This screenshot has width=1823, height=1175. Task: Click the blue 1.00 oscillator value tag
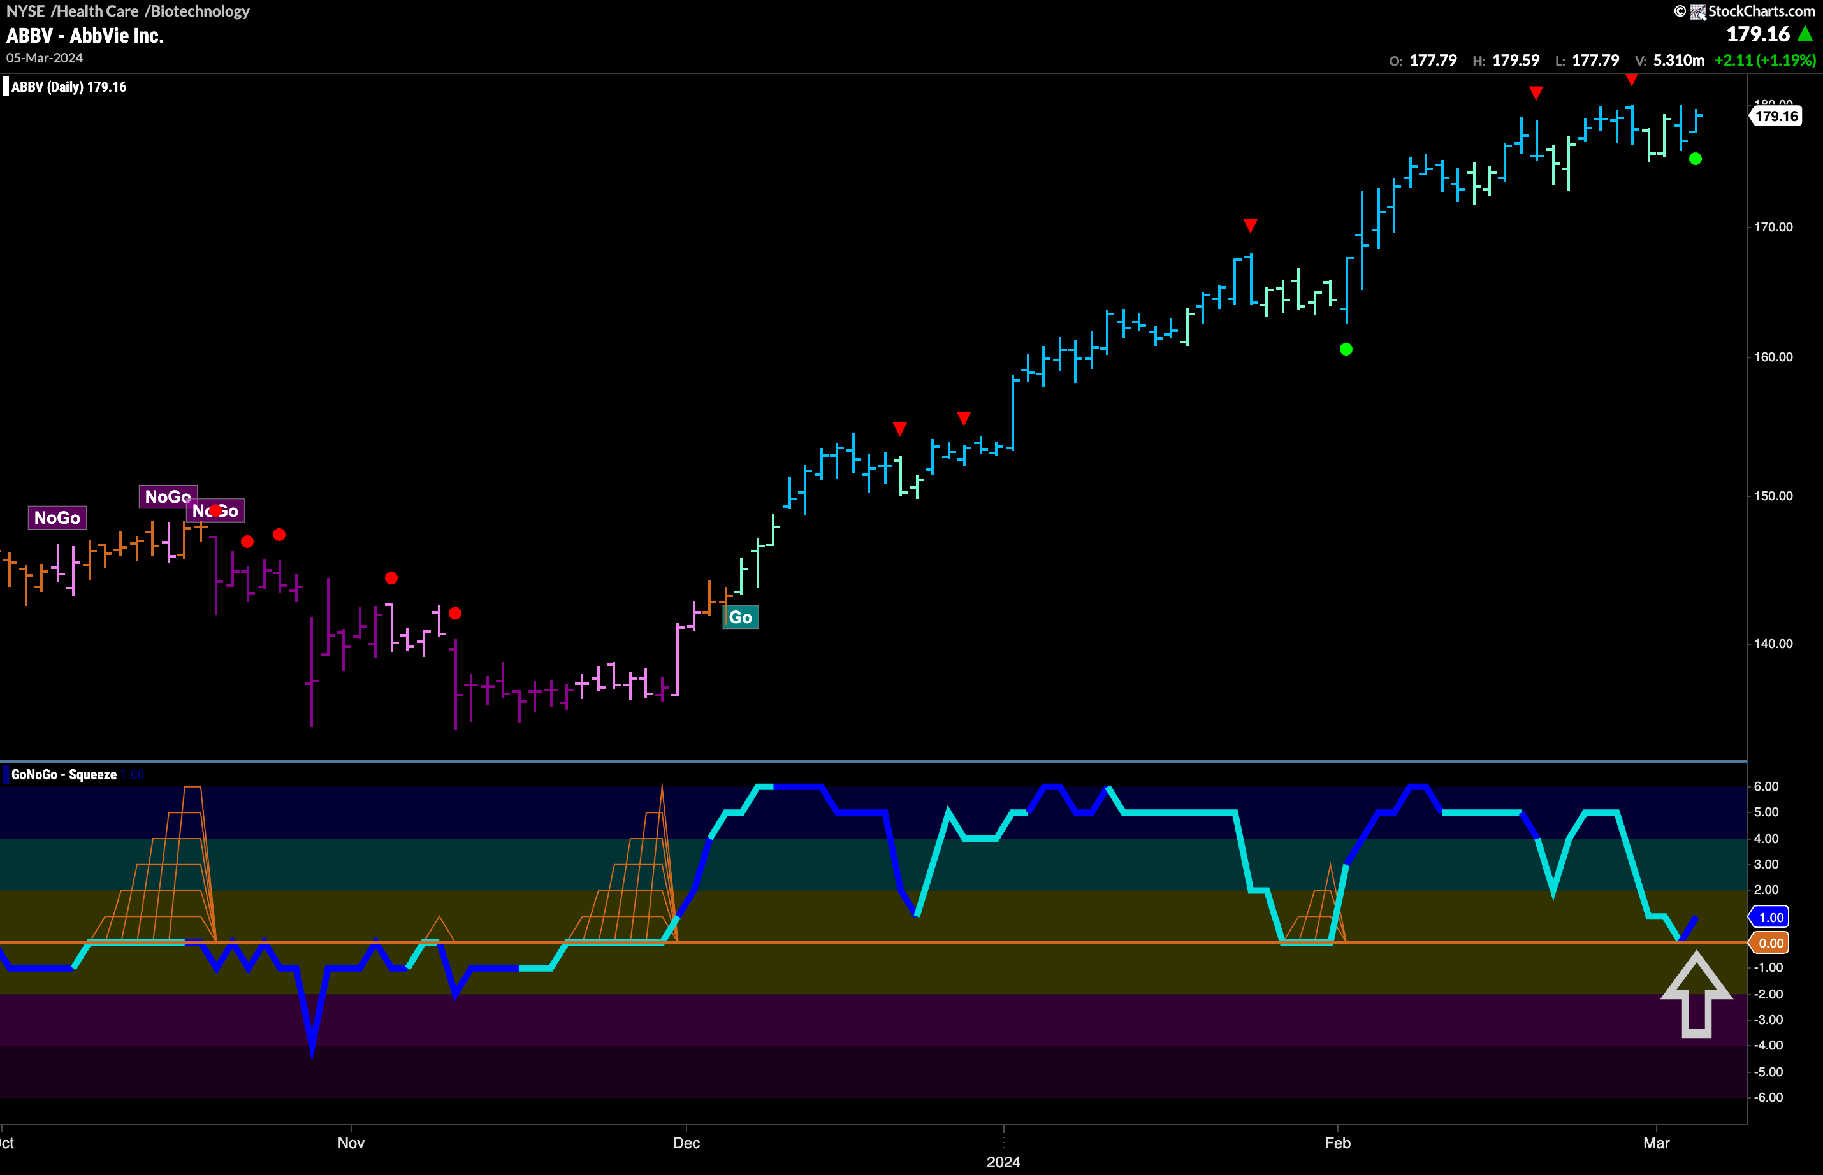pyautogui.click(x=1769, y=917)
